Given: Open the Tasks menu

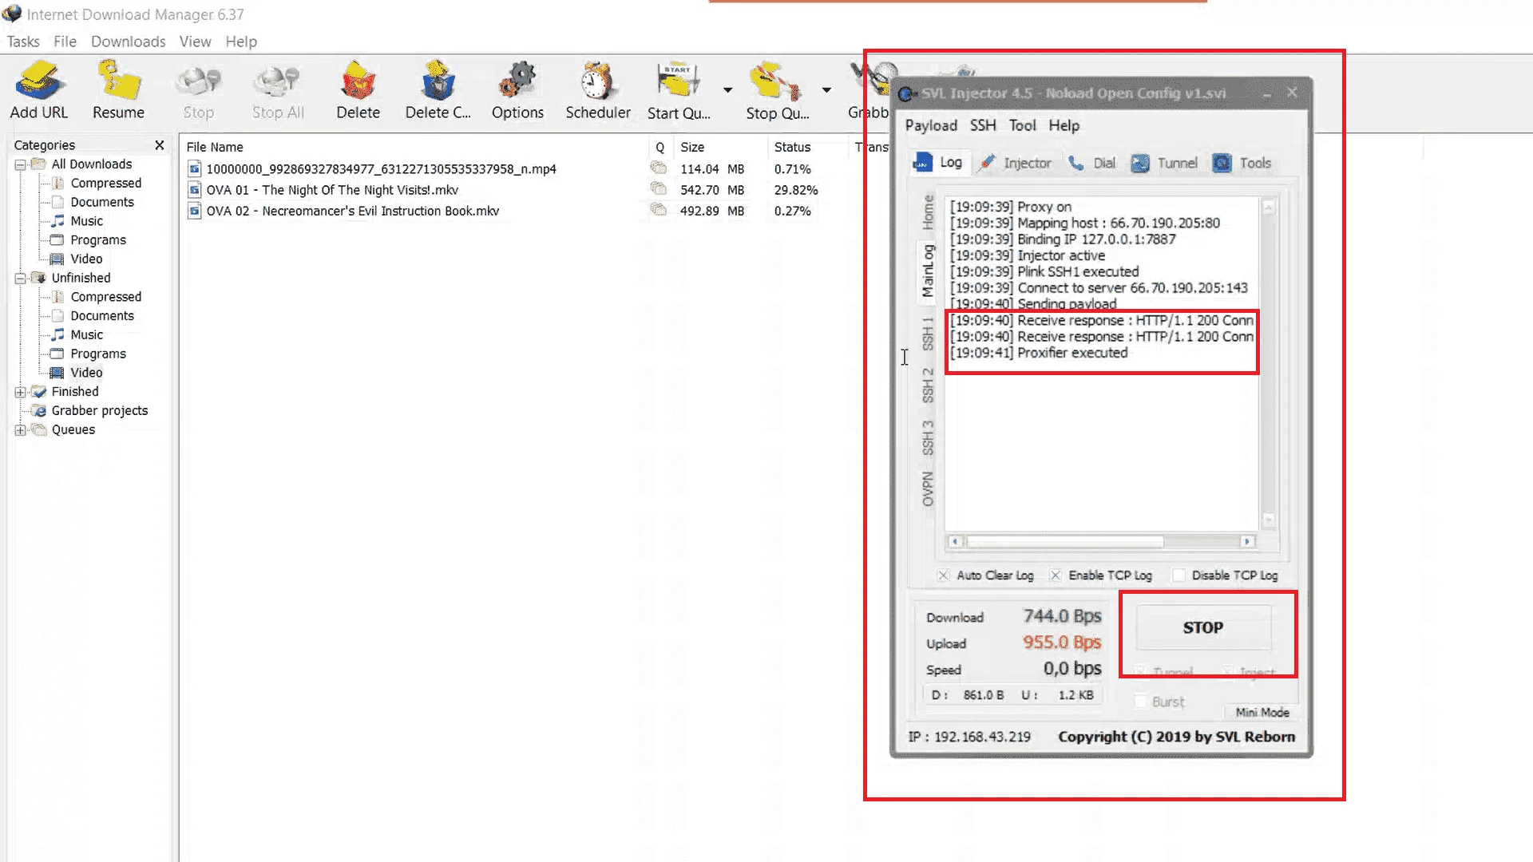Looking at the screenshot, I should pyautogui.click(x=23, y=42).
